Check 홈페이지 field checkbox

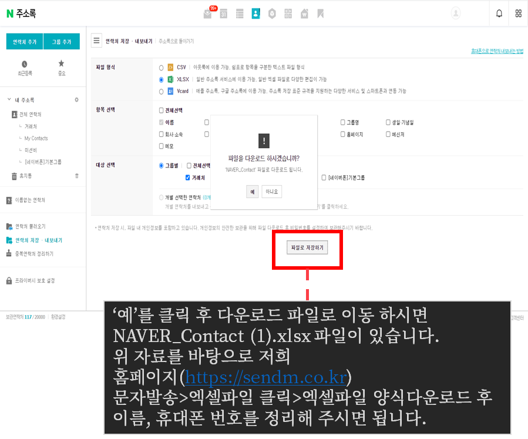pyautogui.click(x=343, y=134)
